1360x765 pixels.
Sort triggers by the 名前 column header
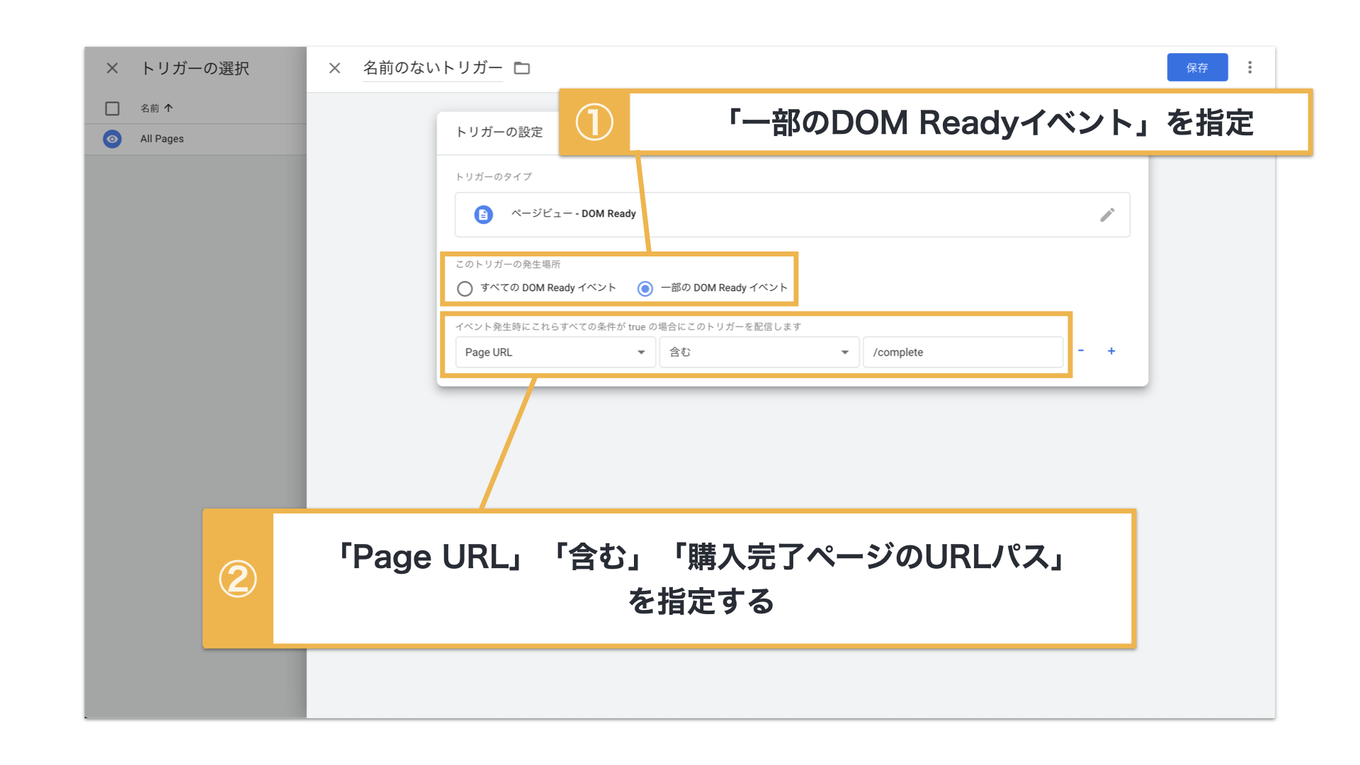tap(157, 108)
